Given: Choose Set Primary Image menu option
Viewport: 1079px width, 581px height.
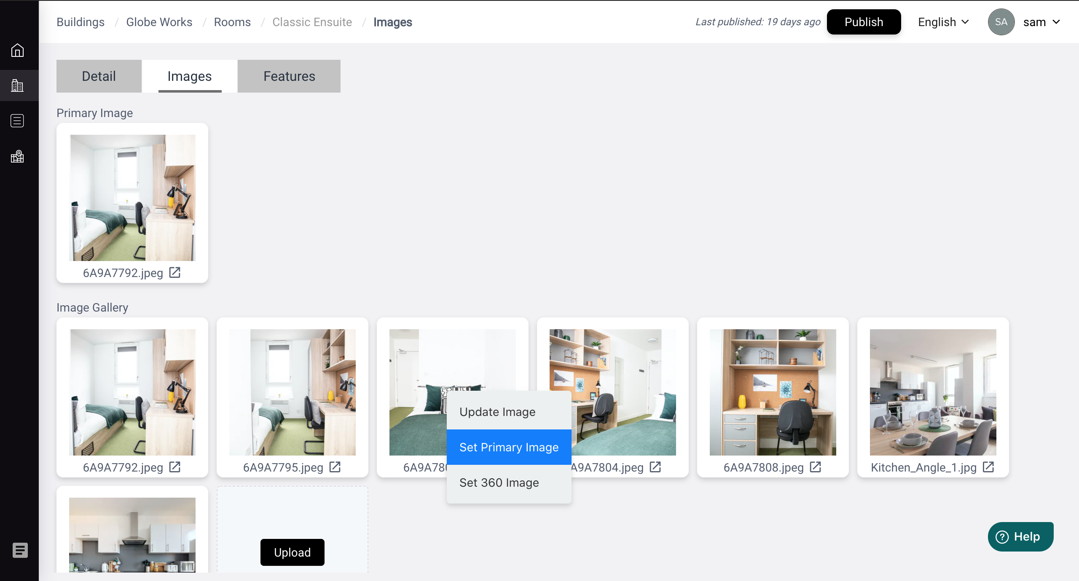Looking at the screenshot, I should pyautogui.click(x=509, y=447).
